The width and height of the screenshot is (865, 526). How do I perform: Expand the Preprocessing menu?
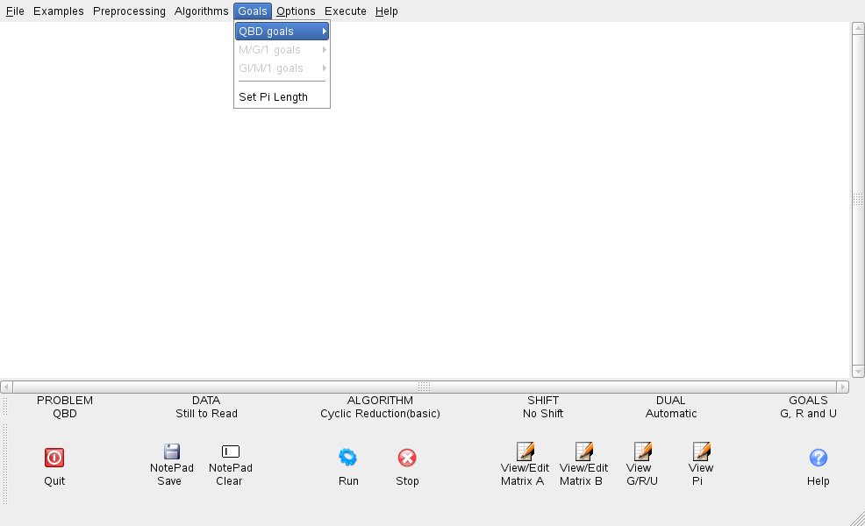129,11
